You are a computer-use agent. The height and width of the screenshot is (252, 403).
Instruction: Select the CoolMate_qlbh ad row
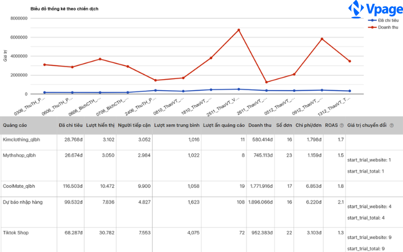tap(19, 186)
